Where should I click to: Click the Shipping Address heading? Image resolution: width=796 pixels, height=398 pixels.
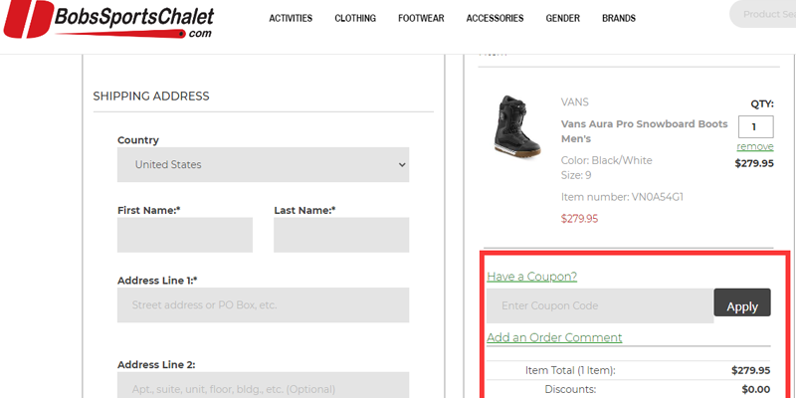tap(151, 97)
